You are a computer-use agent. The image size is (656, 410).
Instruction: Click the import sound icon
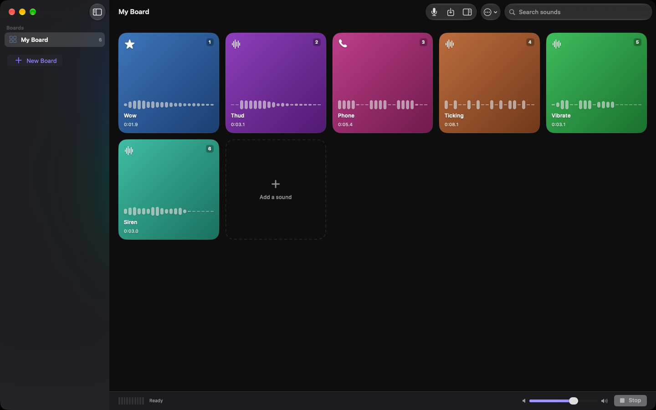click(x=451, y=12)
